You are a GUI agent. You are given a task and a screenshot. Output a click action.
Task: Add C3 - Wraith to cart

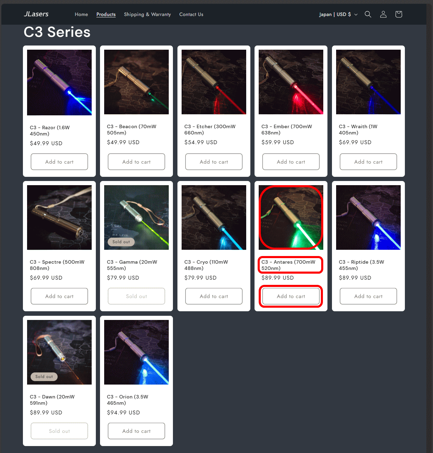(368, 162)
